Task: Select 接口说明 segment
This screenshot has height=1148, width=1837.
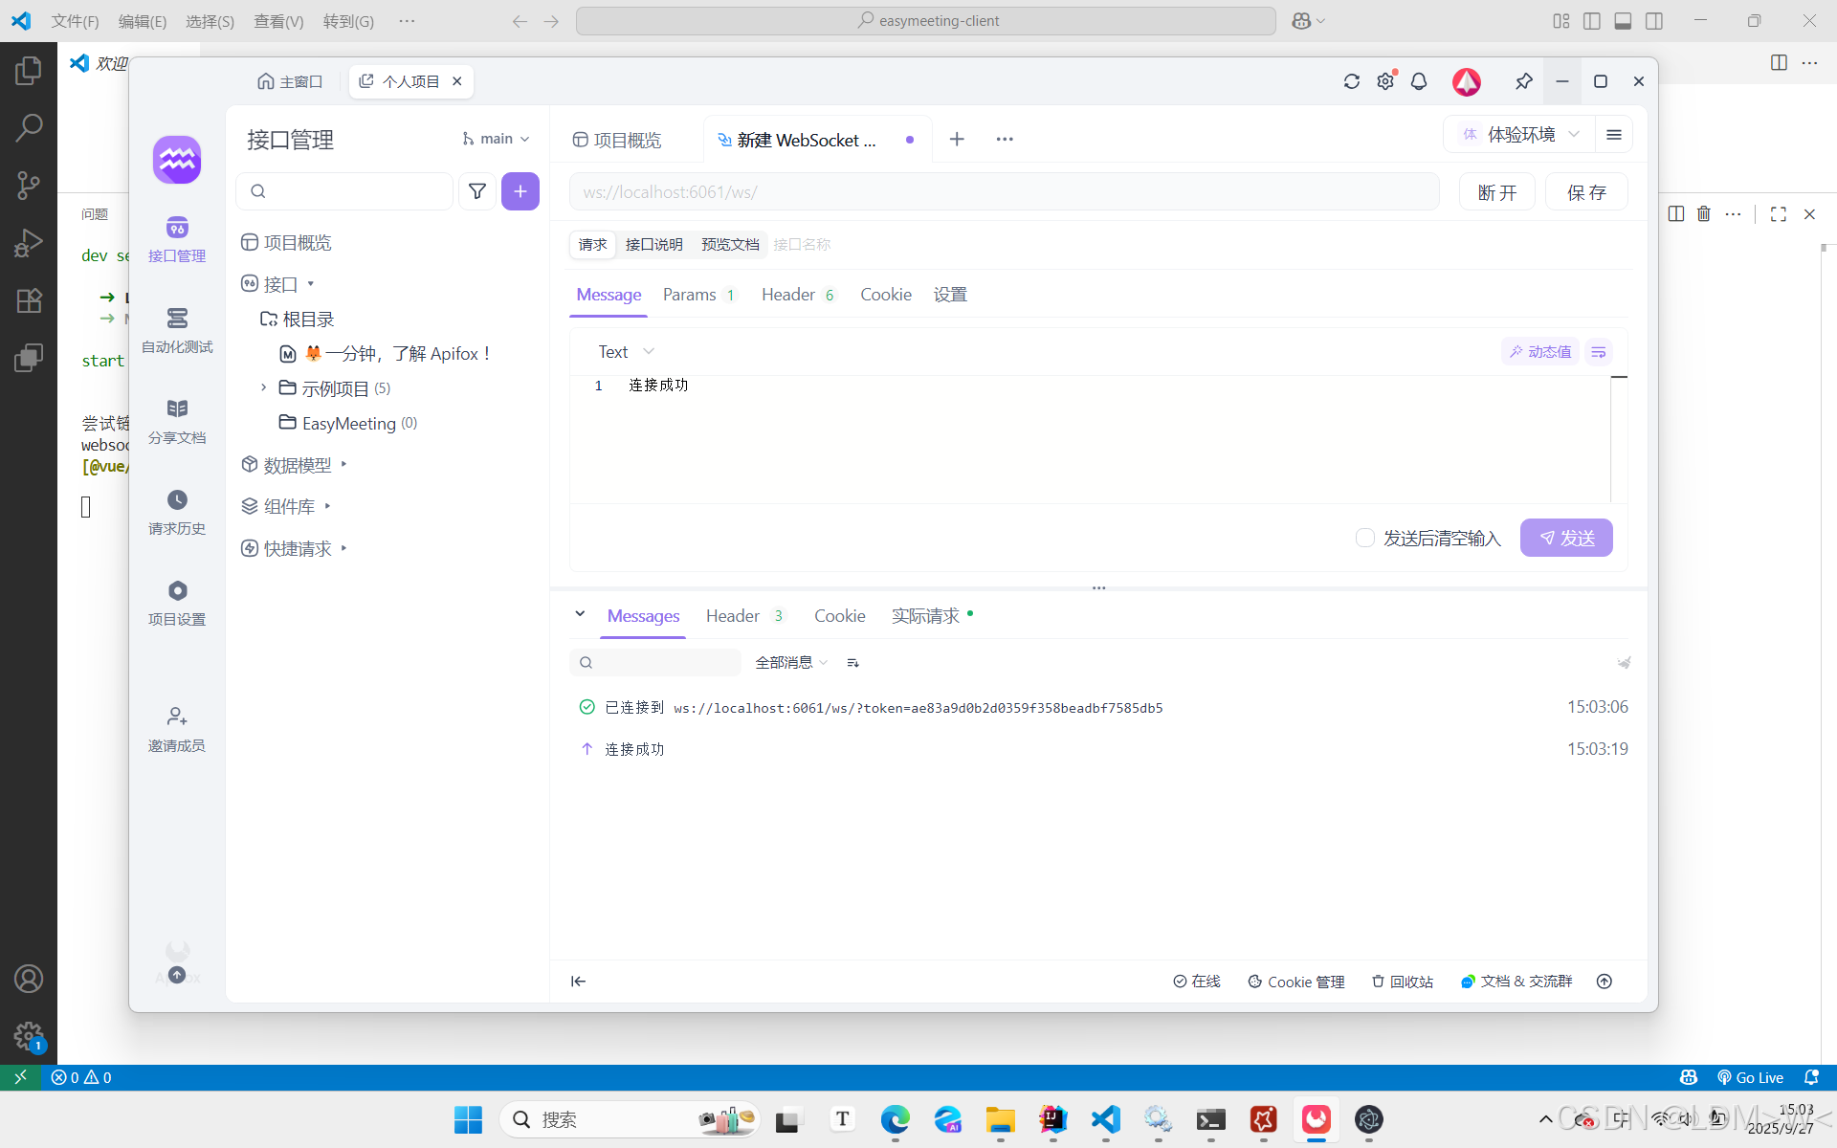Action: [x=654, y=245]
